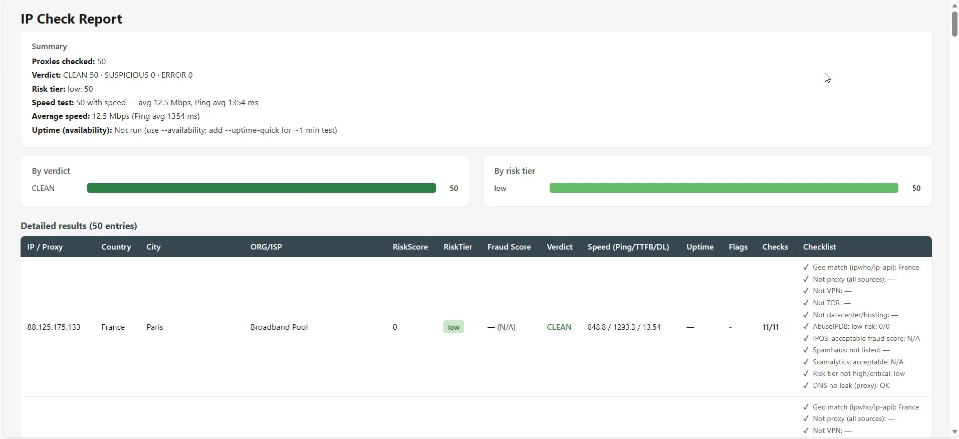Click the RiskScore column header

tap(410, 247)
